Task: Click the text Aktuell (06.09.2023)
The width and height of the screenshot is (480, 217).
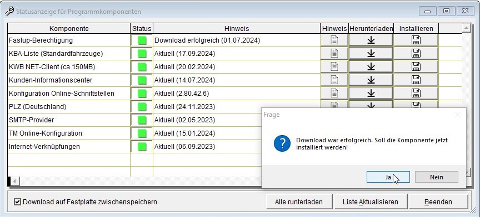Action: [x=184, y=147]
